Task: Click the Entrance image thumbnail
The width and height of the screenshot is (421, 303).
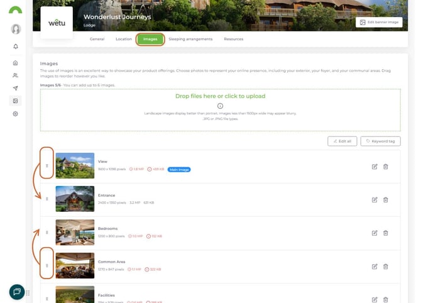Action: pyautogui.click(x=75, y=199)
